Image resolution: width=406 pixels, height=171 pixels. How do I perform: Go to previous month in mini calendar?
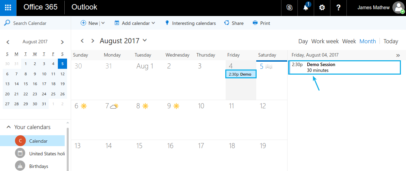(8, 42)
